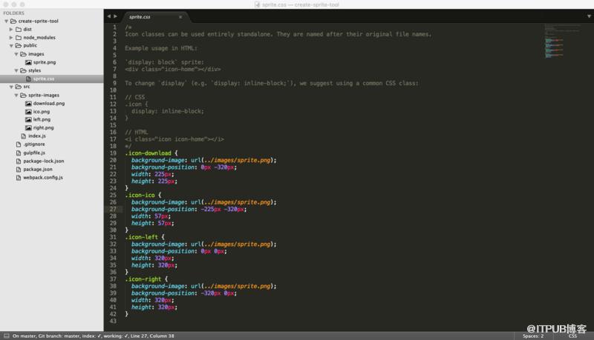Click the gulpfile.js file icon

pos(19,153)
